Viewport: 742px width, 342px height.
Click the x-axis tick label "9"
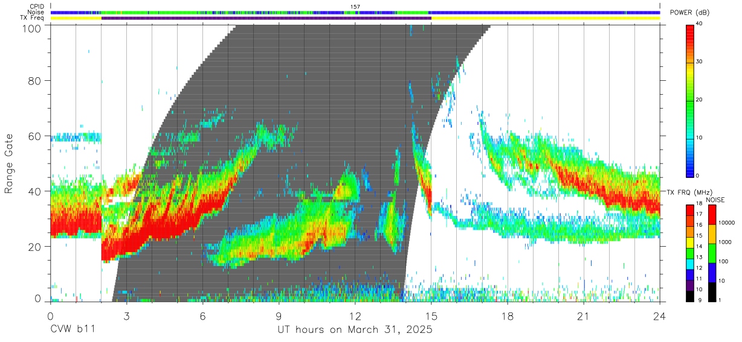pyautogui.click(x=279, y=315)
